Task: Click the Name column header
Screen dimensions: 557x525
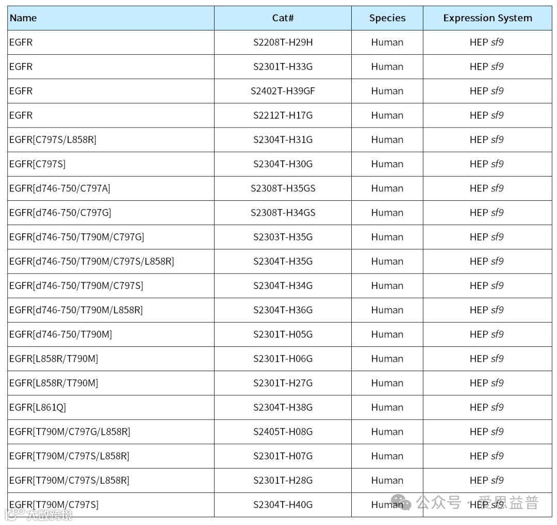Action: tap(110, 18)
